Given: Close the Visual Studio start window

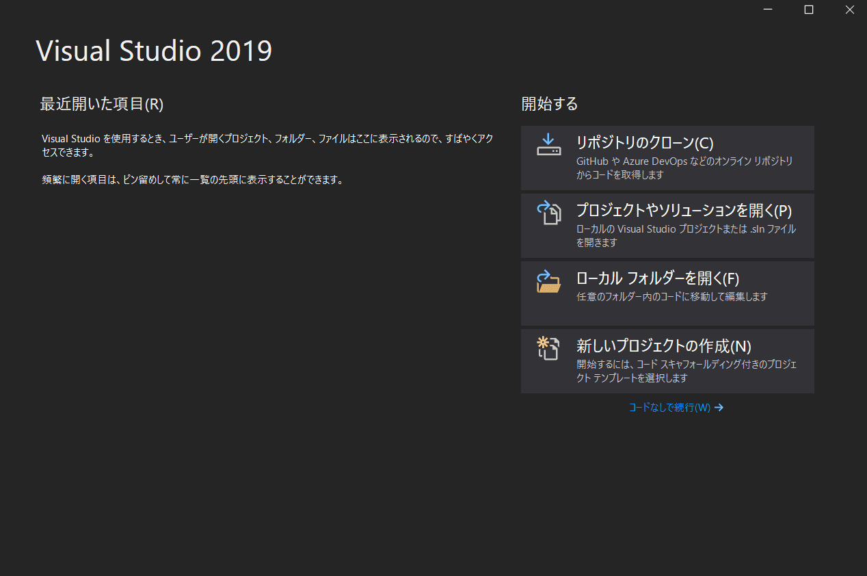Looking at the screenshot, I should [849, 10].
